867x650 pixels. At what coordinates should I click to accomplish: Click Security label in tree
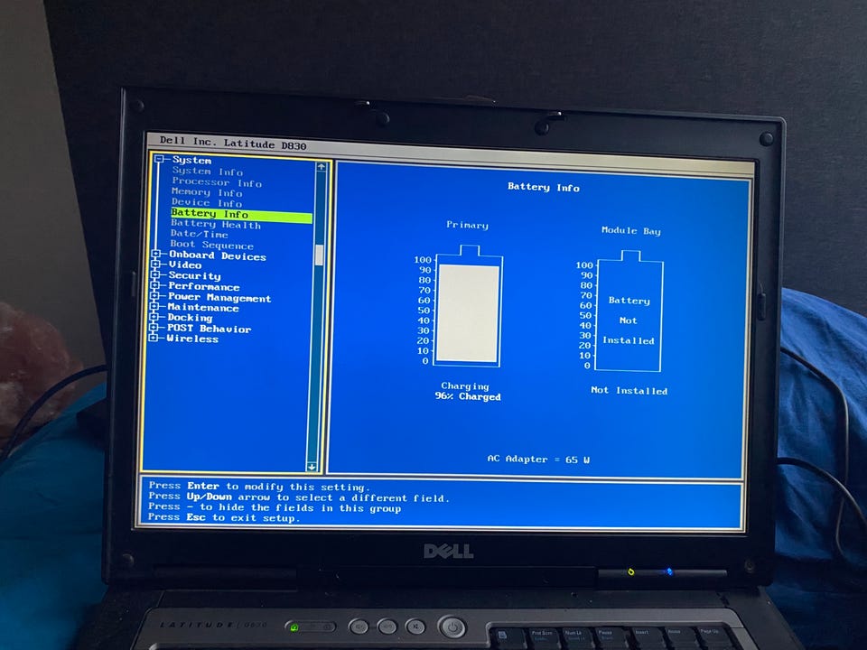point(195,275)
